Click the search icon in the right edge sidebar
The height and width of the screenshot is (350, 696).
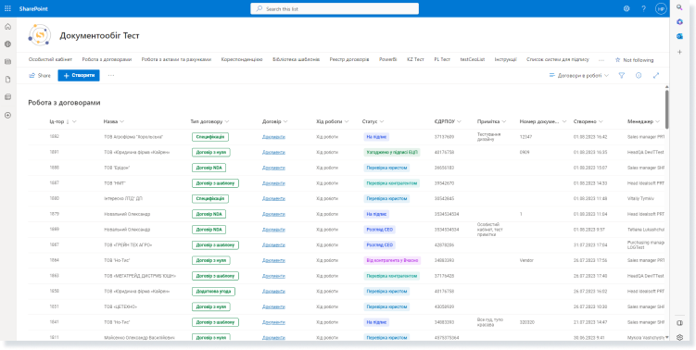pos(679,7)
